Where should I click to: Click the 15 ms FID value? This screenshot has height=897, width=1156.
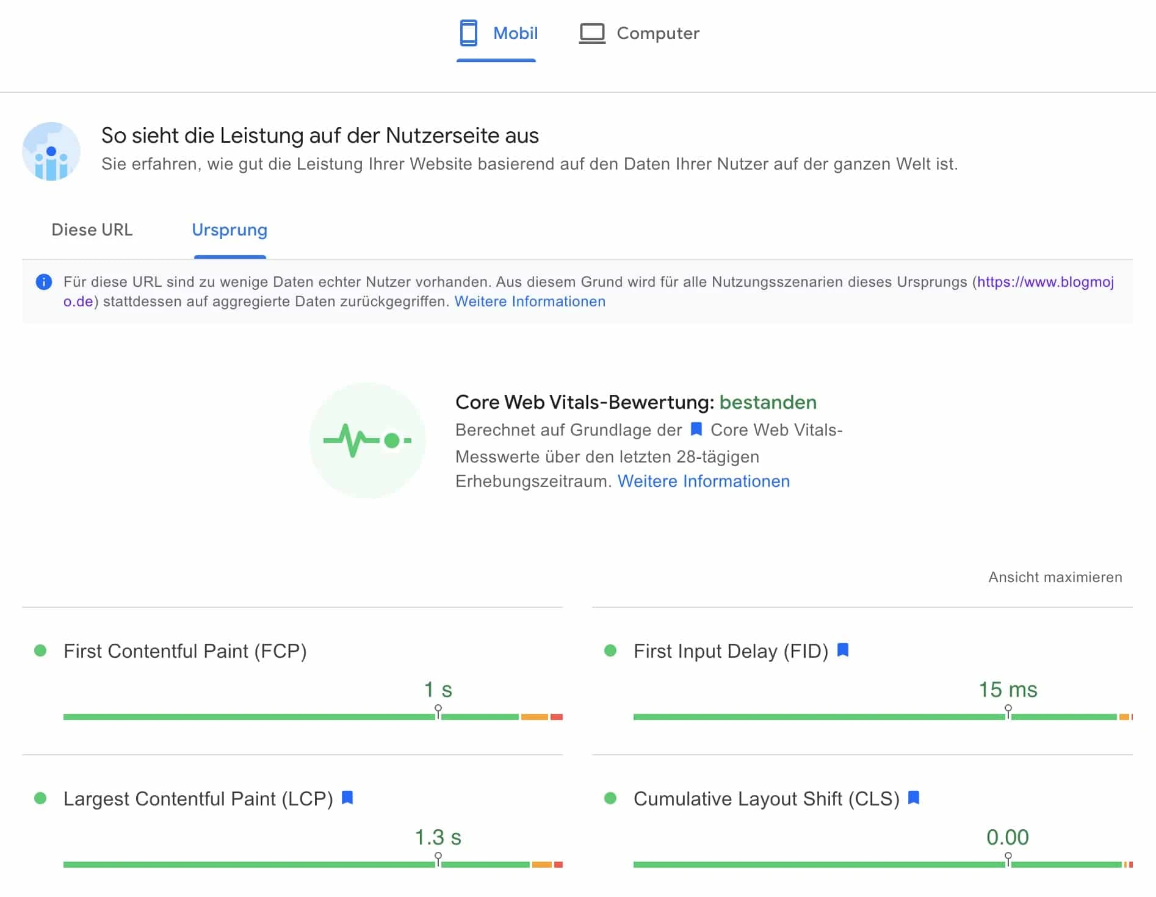[x=1008, y=690]
